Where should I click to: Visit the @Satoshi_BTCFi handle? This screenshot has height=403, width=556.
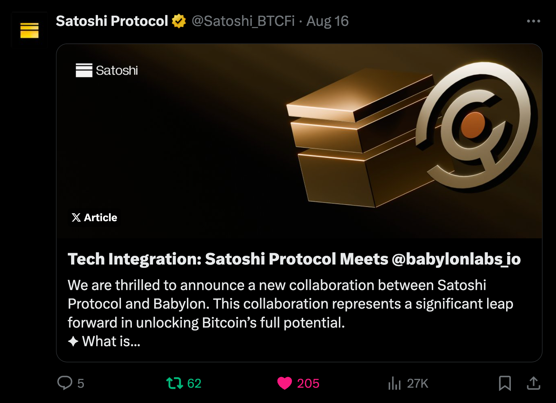click(x=243, y=21)
